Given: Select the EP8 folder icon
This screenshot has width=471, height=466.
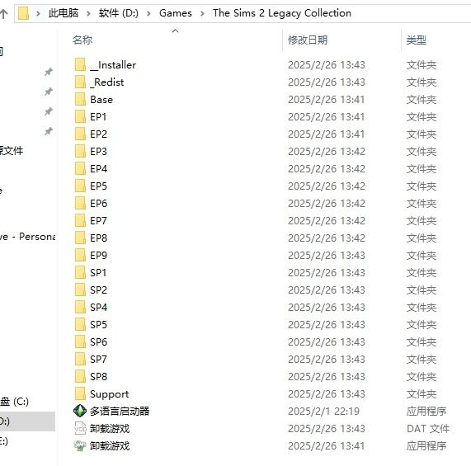Looking at the screenshot, I should click(x=80, y=238).
